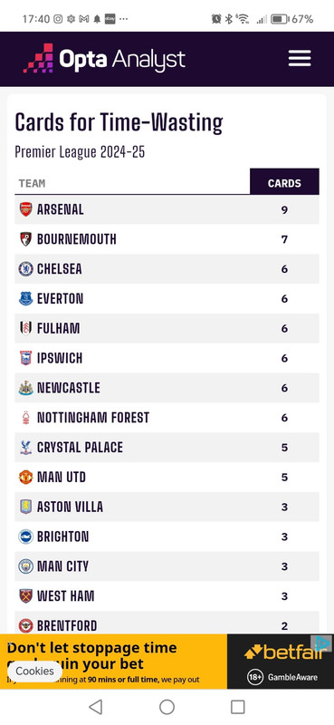Open recent apps square button
The height and width of the screenshot is (725, 334).
(x=238, y=707)
